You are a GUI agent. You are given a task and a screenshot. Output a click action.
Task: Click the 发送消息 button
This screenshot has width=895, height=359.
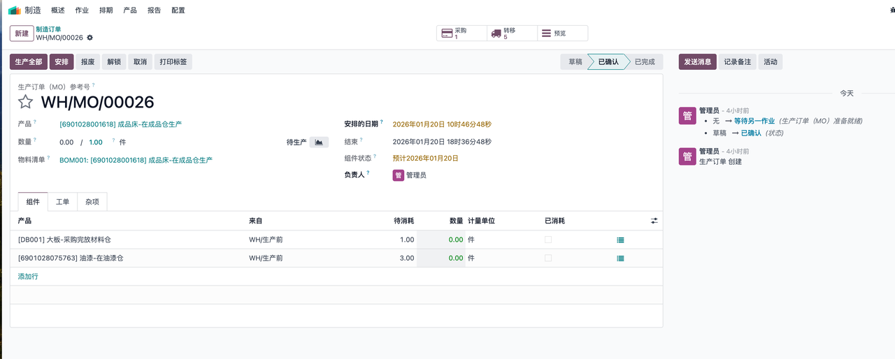point(698,61)
